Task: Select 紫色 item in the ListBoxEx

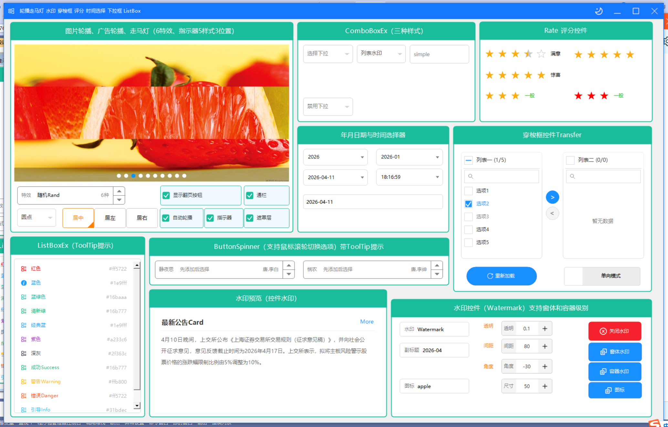Action: [x=74, y=339]
